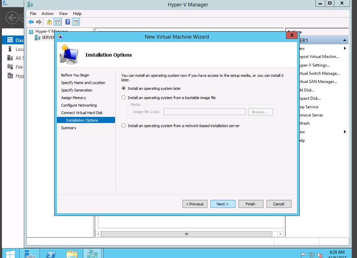Open the Action menu
This screenshot has height=258, width=357.
[x=47, y=13]
